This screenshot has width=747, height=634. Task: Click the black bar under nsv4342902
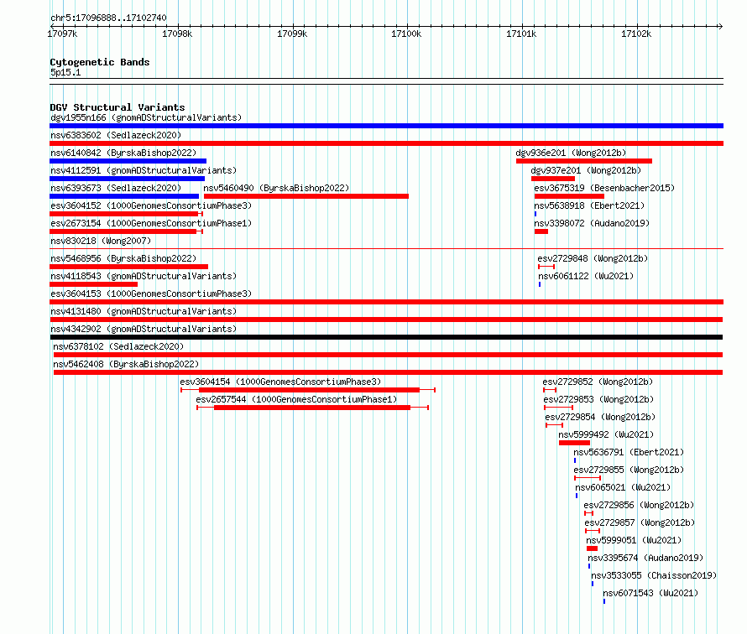point(386,337)
